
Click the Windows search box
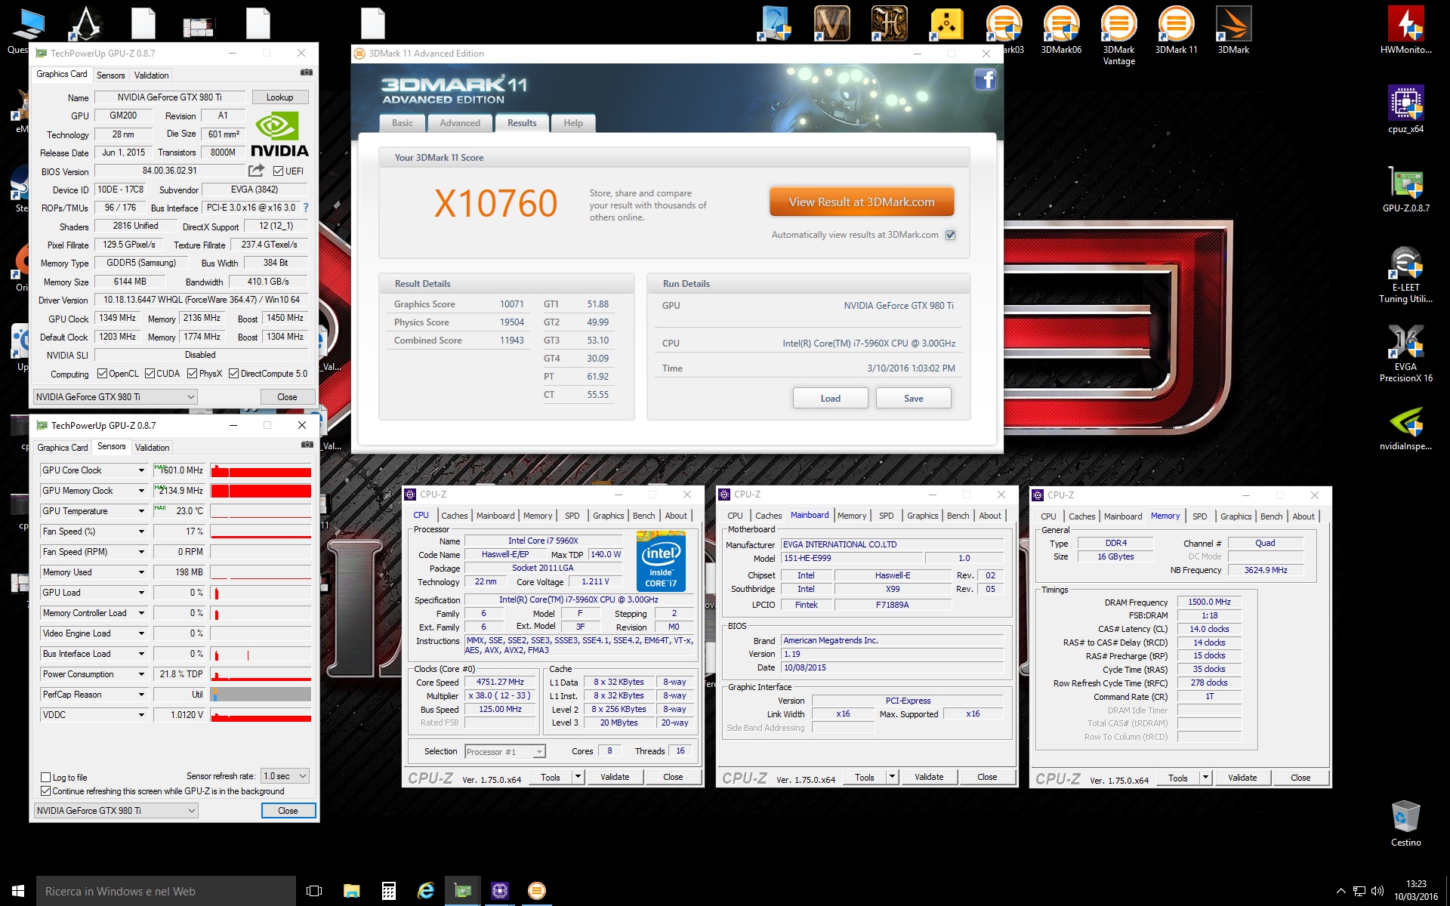point(166,891)
